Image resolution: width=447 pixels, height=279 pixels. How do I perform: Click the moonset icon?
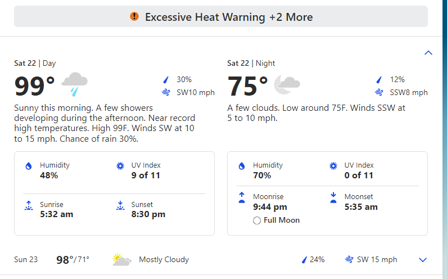click(333, 197)
